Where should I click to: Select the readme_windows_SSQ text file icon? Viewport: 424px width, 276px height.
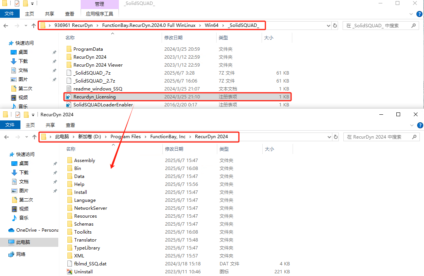[69, 89]
